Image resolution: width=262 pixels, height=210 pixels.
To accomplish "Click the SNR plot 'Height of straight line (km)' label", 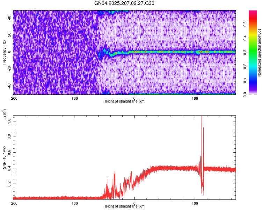I will [x=124, y=206].
